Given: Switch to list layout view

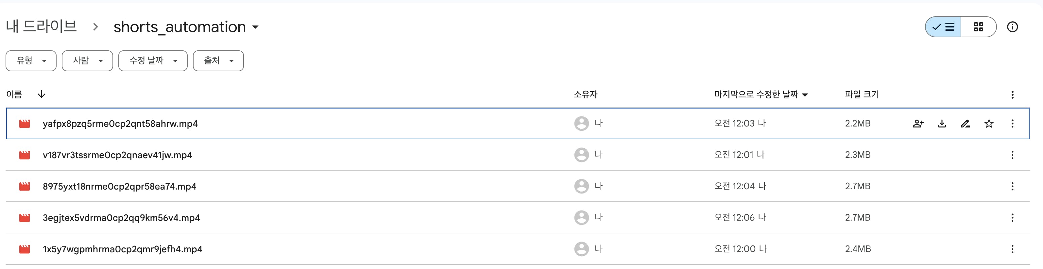Looking at the screenshot, I should 943,27.
